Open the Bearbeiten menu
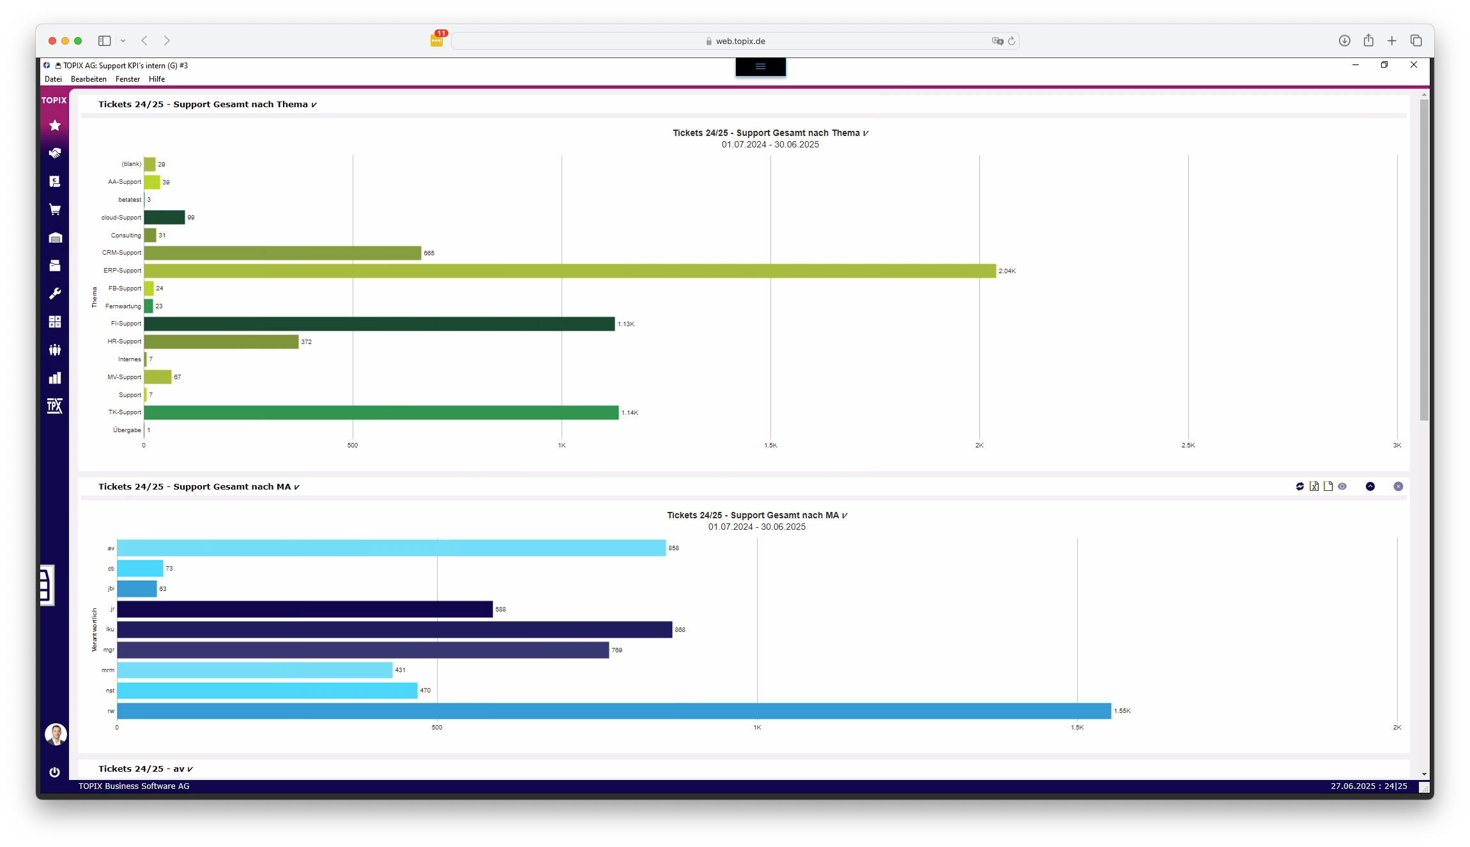 click(x=89, y=79)
